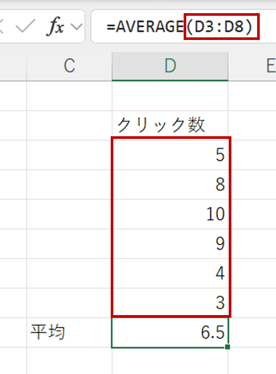Select column E header
Image resolution: width=276 pixels, height=374 pixels.
252,66
